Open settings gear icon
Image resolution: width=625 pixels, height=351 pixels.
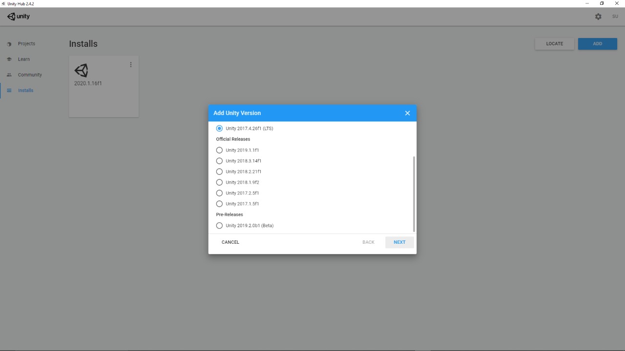[598, 17]
